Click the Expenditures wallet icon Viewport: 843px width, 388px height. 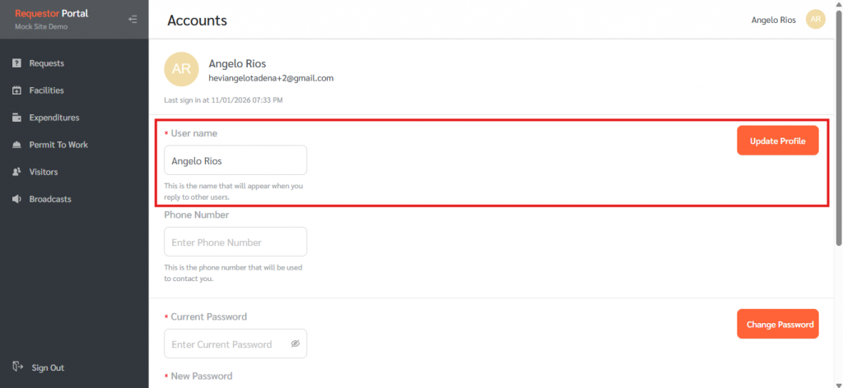[16, 118]
